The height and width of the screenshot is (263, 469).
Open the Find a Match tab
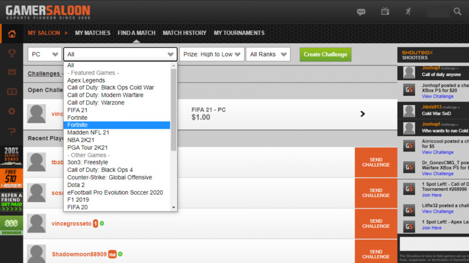[137, 33]
